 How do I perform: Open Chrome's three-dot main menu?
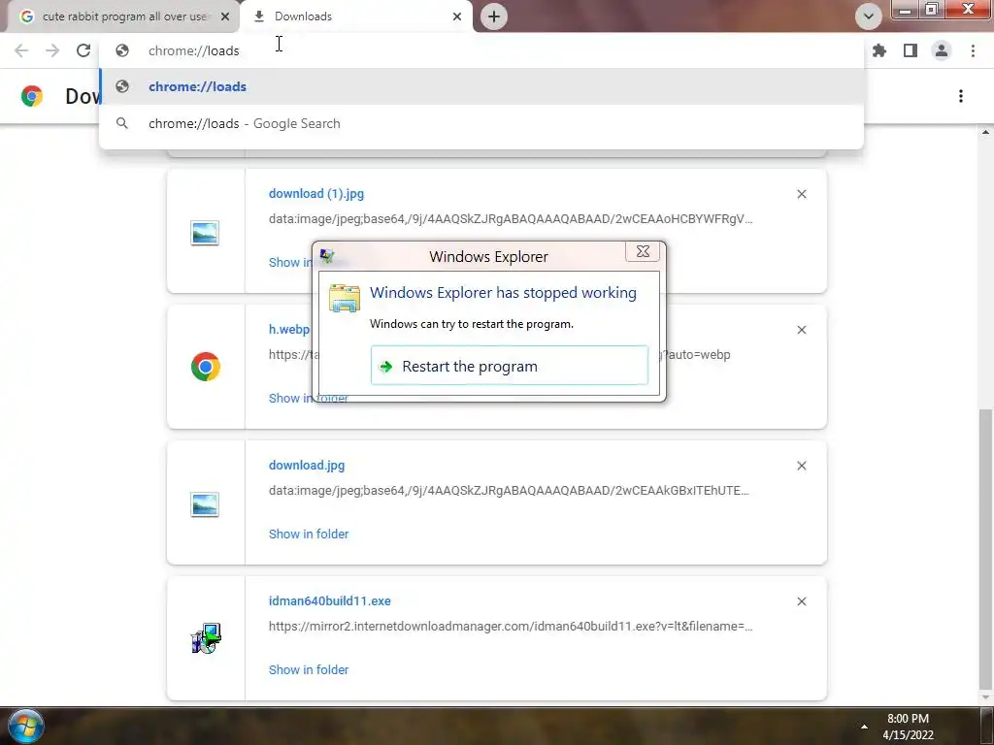973,50
